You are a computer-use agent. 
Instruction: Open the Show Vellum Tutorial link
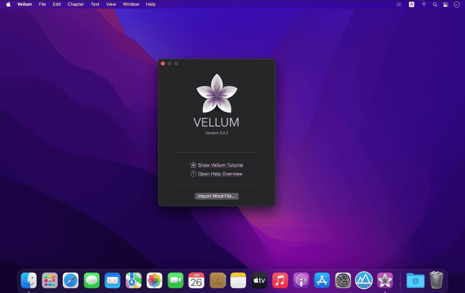(220, 165)
